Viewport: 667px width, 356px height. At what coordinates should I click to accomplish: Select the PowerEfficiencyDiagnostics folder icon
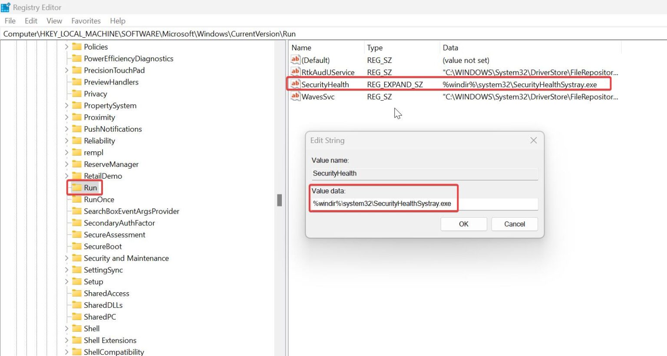click(x=77, y=58)
